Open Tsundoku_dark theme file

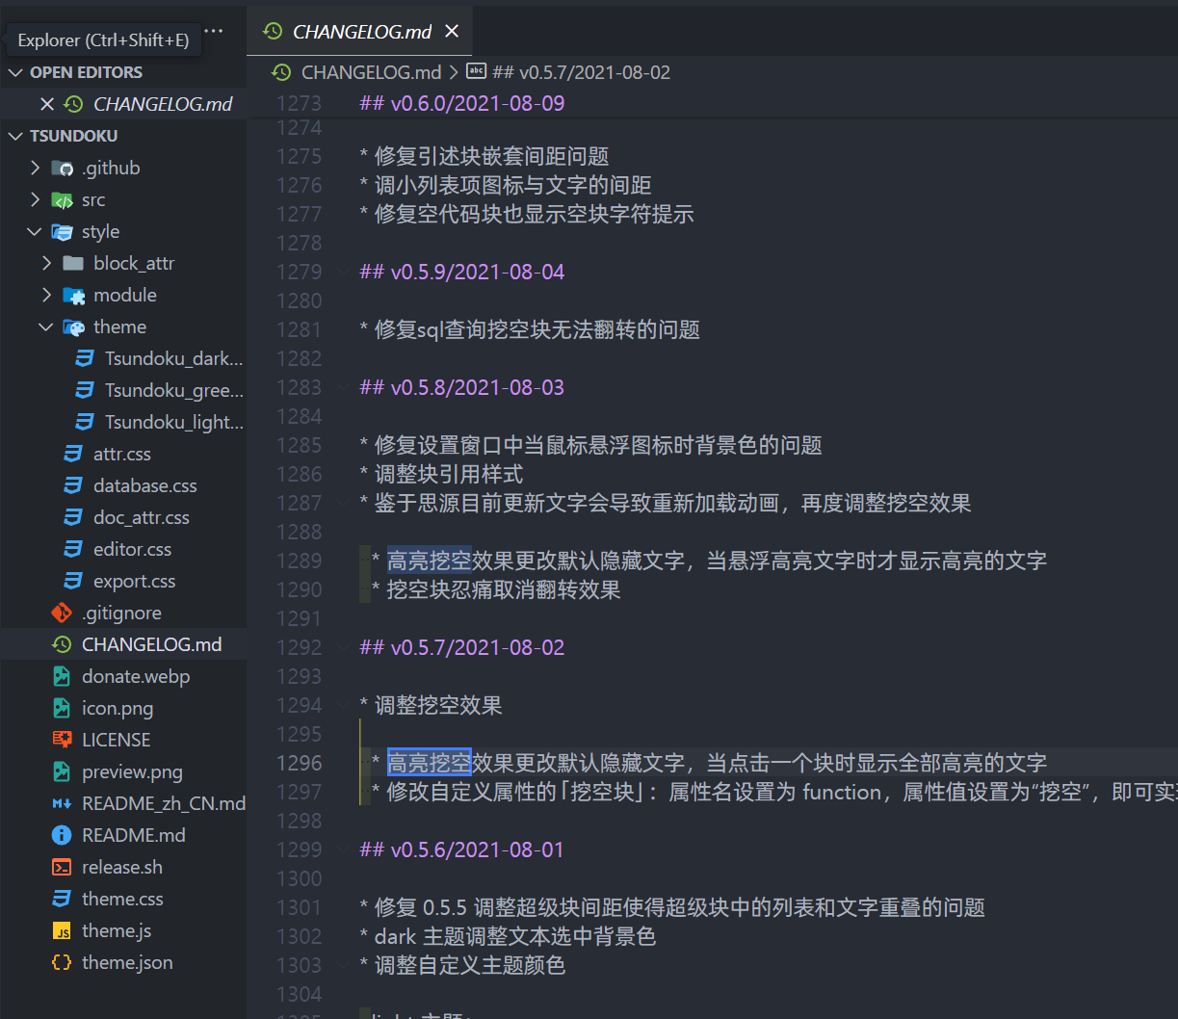click(x=173, y=358)
